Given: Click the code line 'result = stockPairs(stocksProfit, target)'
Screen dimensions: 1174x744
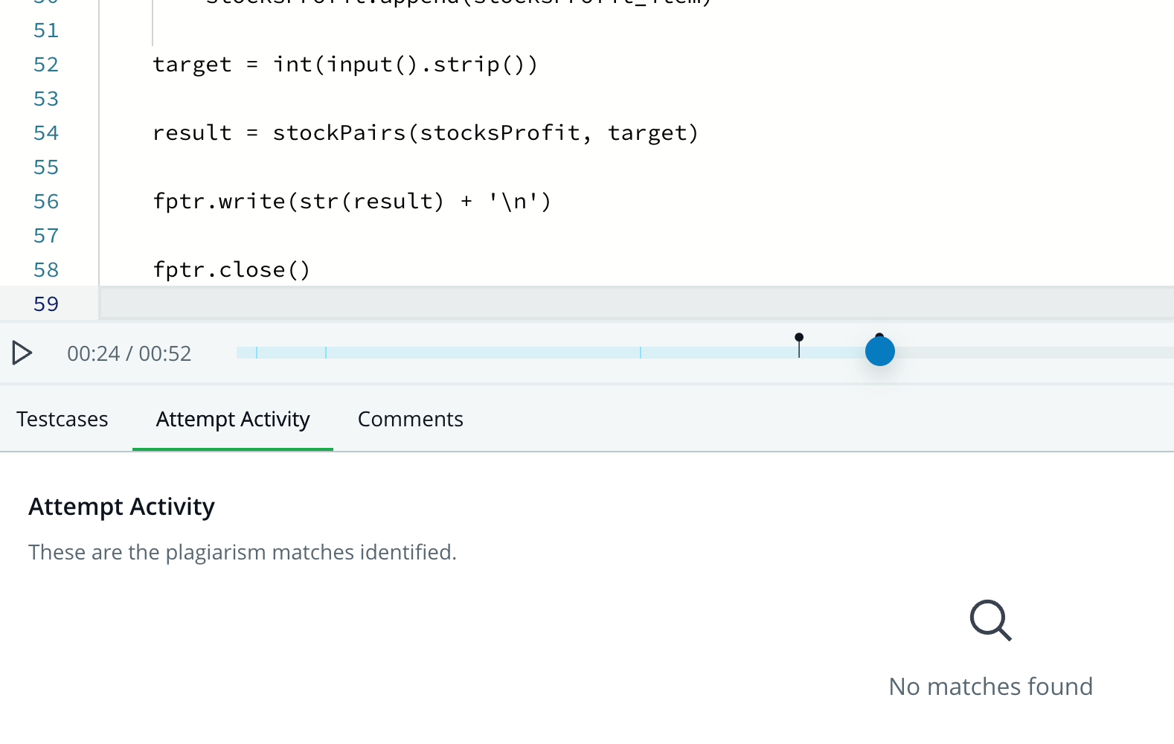Looking at the screenshot, I should pyautogui.click(x=426, y=133).
